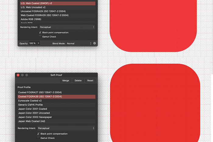Open the Opacity 100 % dropdown
213x142 pixels.
34,43
